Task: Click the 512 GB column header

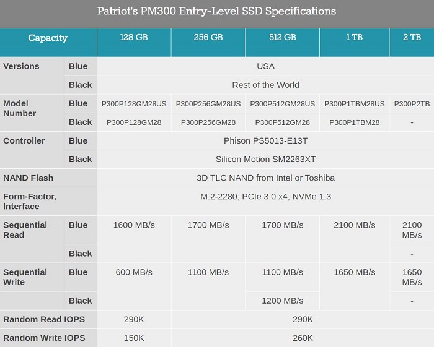Action: [282, 38]
